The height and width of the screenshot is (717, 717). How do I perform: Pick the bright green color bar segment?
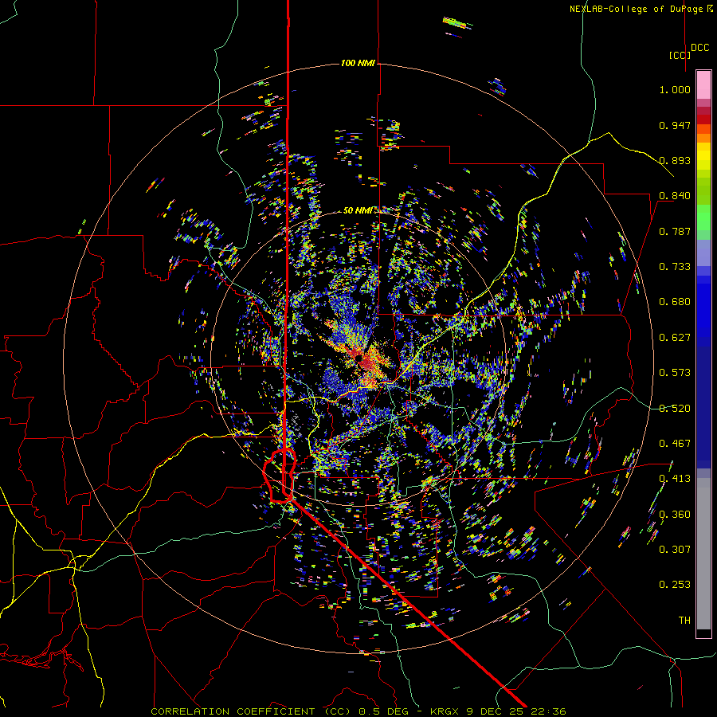[x=703, y=217]
